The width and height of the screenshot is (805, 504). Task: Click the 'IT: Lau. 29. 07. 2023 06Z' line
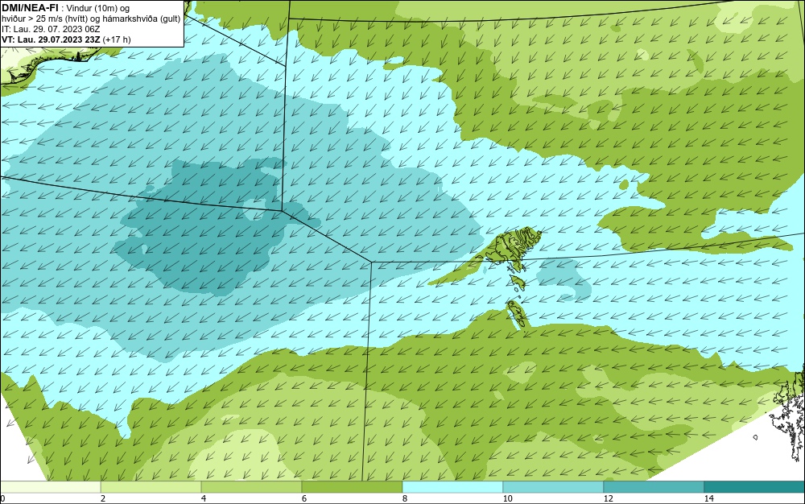tap(51, 29)
